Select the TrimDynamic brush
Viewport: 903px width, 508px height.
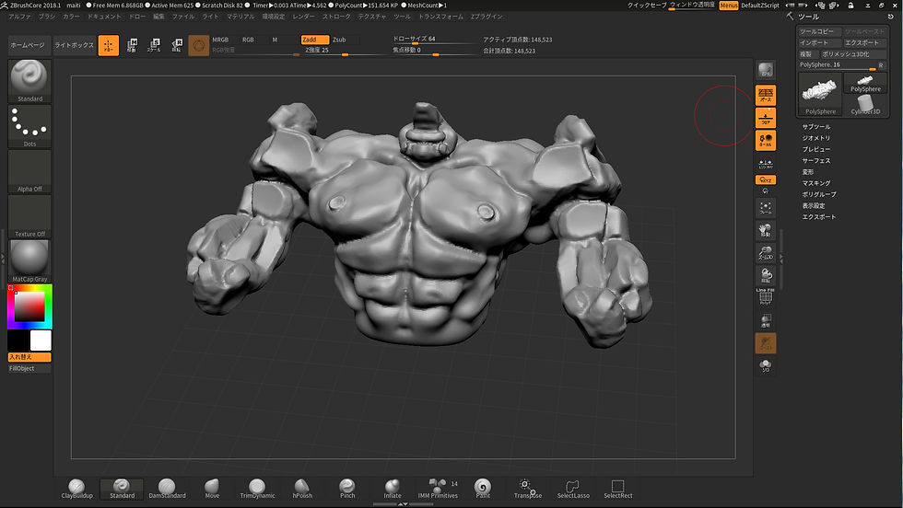(257, 488)
